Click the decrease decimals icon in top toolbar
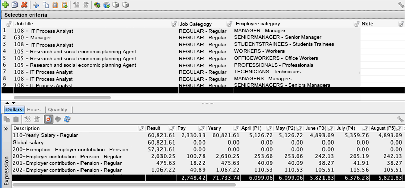 click(76, 5)
